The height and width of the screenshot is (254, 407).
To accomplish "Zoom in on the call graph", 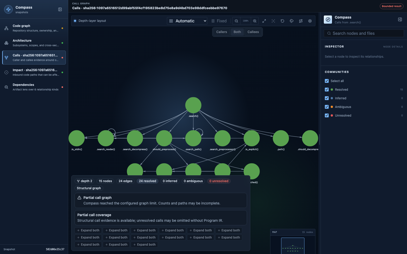I will (x=255, y=21).
